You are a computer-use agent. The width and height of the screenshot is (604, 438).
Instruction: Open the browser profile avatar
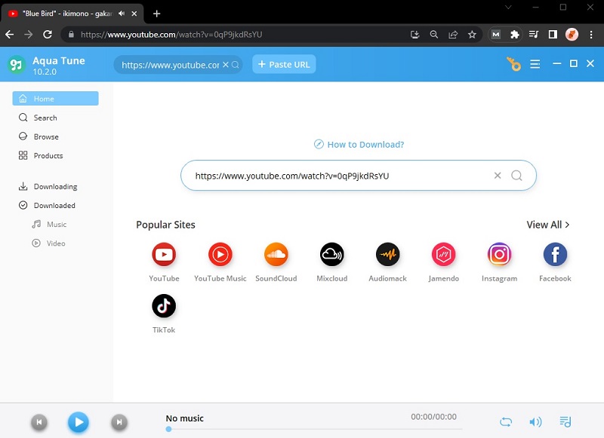[x=572, y=35]
